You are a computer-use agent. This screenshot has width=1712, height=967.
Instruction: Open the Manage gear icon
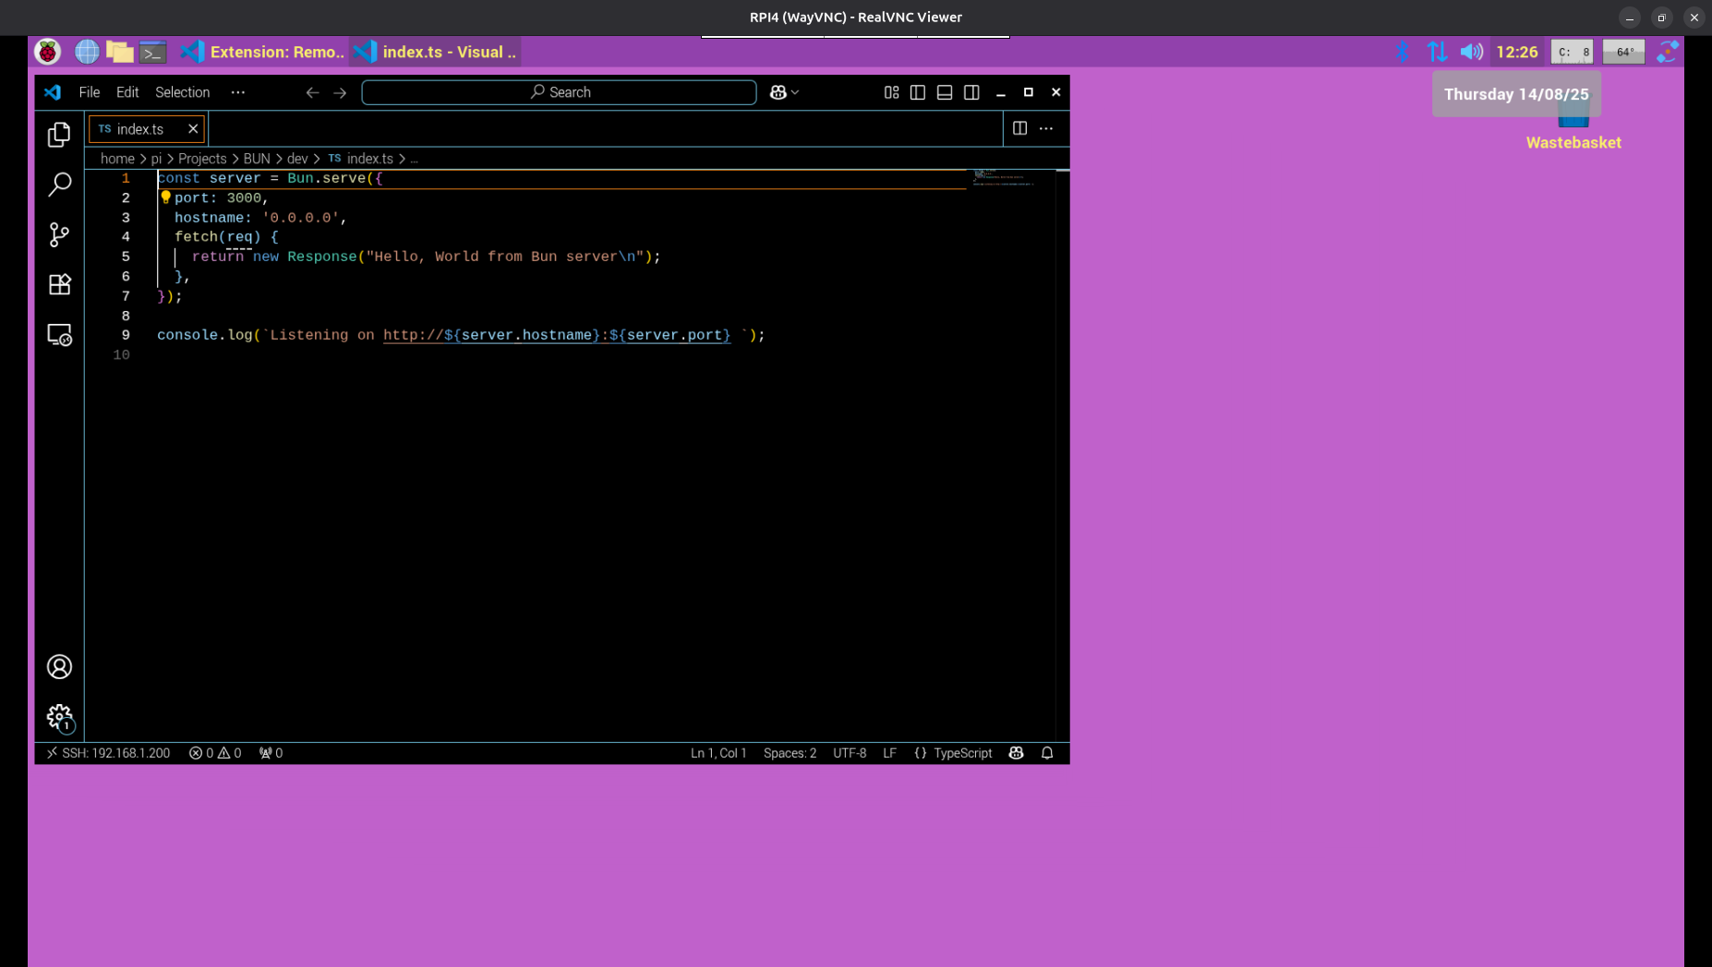pyautogui.click(x=59, y=717)
